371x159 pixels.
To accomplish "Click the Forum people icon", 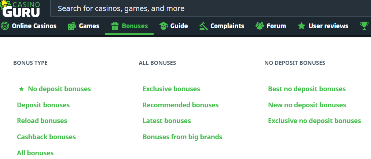I will (x=260, y=26).
